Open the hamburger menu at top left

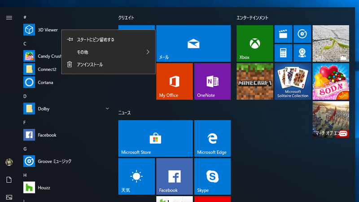coord(9,18)
